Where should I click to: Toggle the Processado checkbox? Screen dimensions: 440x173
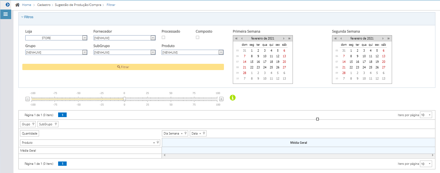[163, 37]
